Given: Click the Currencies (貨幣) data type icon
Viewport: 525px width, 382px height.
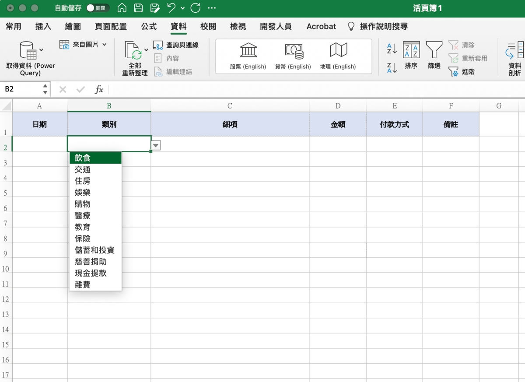Looking at the screenshot, I should [x=293, y=51].
